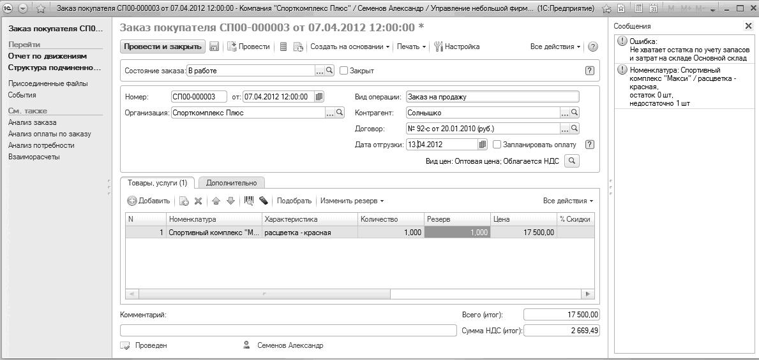Open the calculator icon in title bar
This screenshot has height=360, width=759.
pyautogui.click(x=639, y=8)
